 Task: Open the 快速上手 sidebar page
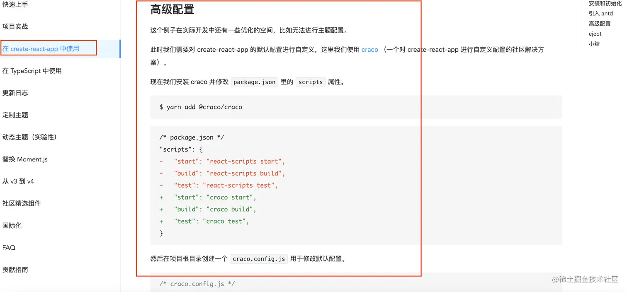[x=15, y=5]
